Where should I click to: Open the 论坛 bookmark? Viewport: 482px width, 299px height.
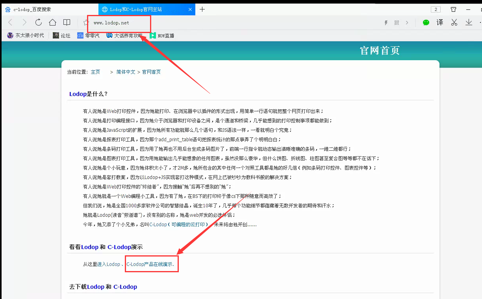click(61, 35)
